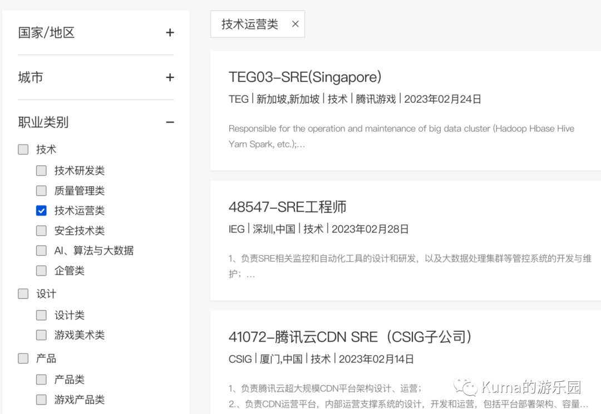
Task: Click the 技术运营类 tag label text
Action: 250,24
